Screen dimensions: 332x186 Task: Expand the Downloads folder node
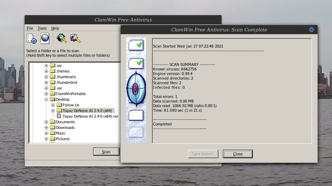point(46,128)
